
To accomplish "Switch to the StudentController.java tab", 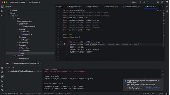I will (x=132, y=7).
